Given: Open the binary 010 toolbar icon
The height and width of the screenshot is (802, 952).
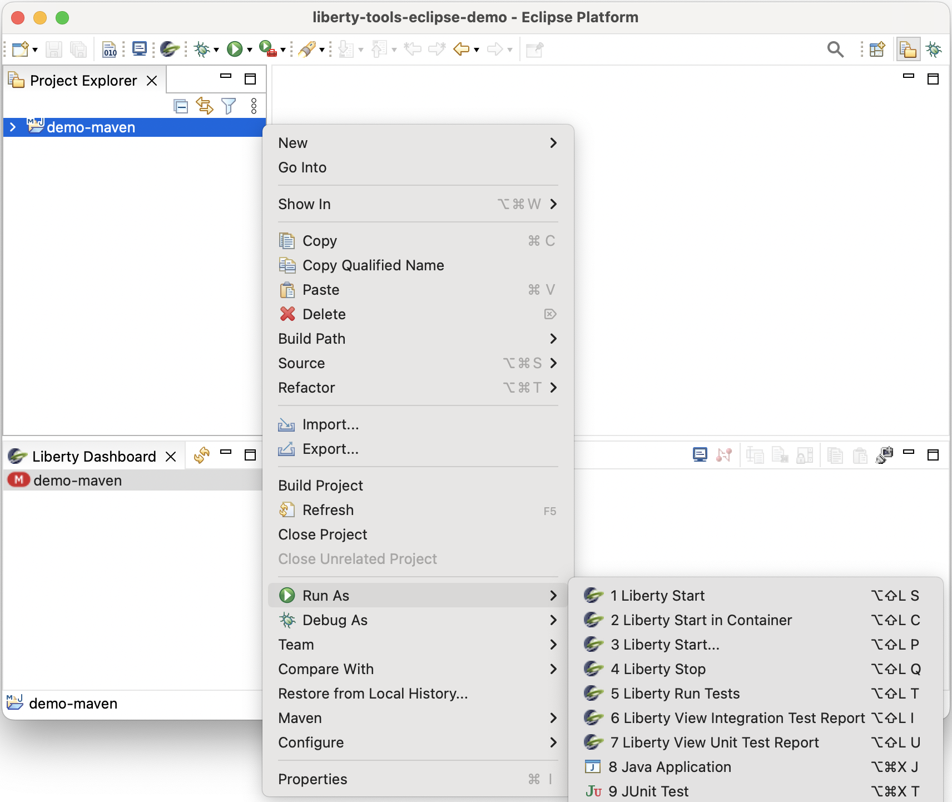Looking at the screenshot, I should coord(110,49).
